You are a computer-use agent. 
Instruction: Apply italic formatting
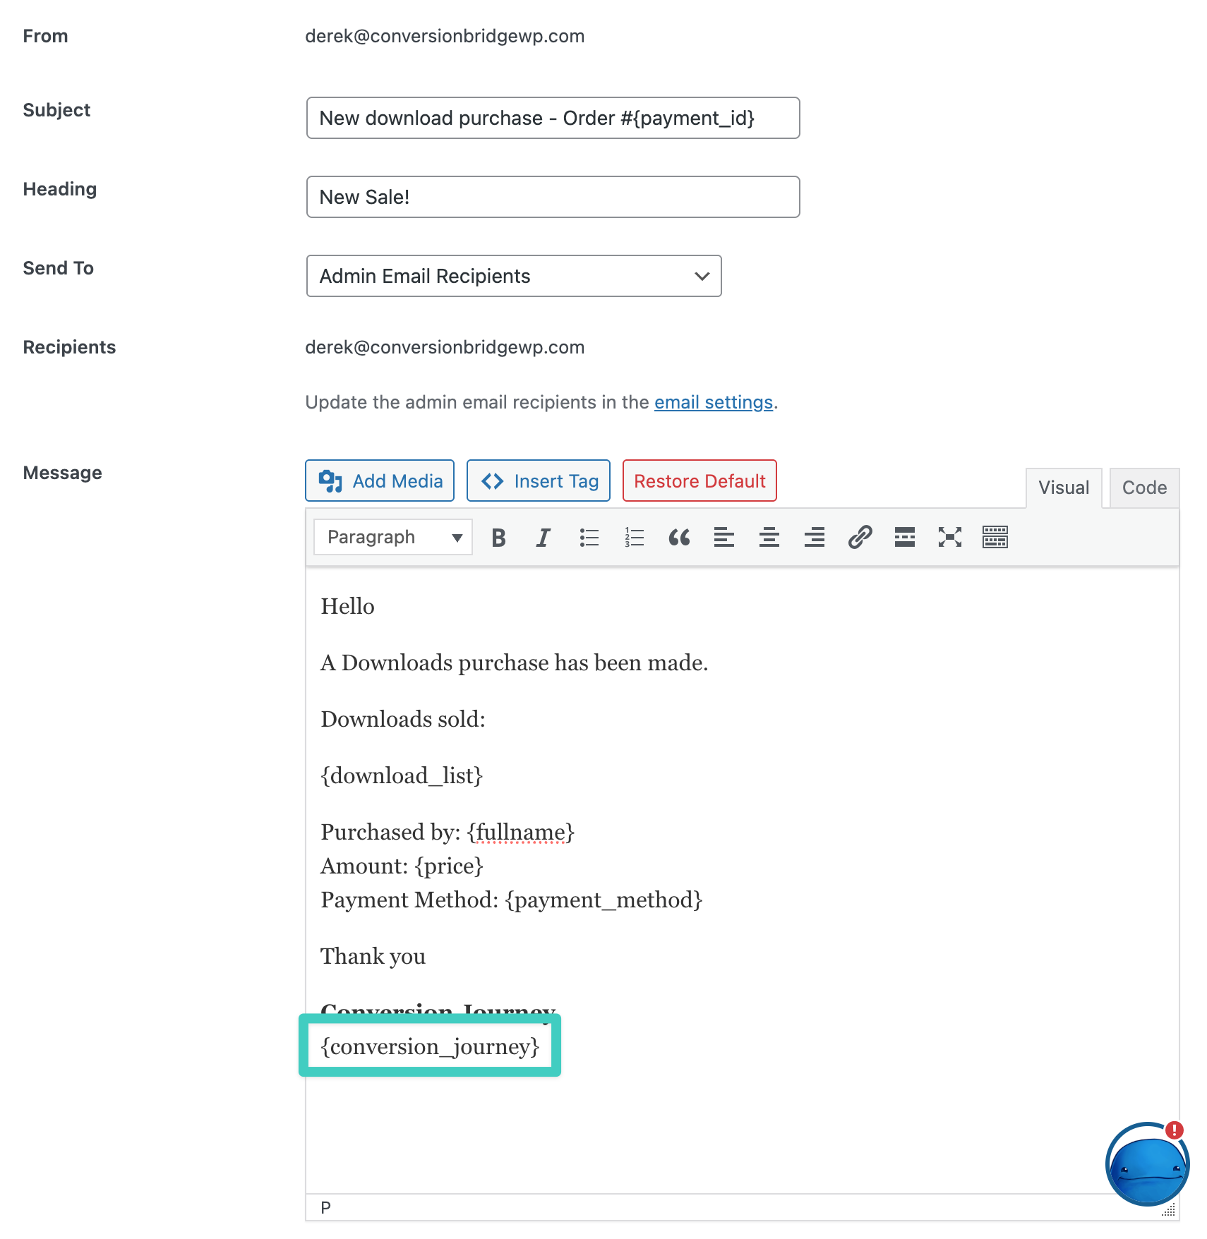click(543, 537)
